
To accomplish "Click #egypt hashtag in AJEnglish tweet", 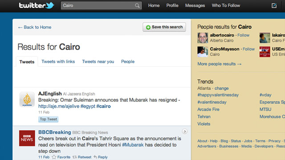I will [88, 106].
